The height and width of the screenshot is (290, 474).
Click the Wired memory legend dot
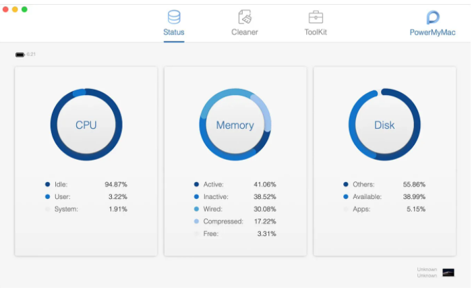pyautogui.click(x=196, y=209)
